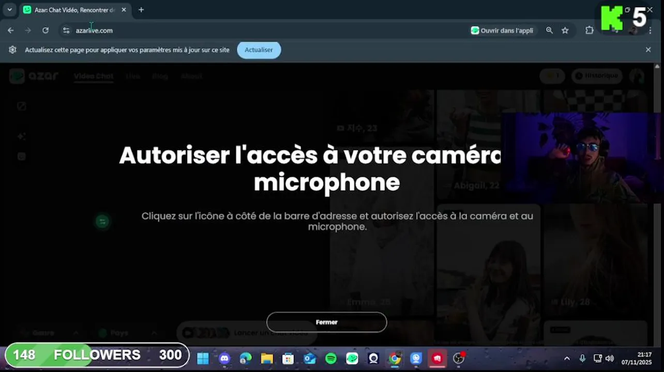Open the red fist app on taskbar
The width and height of the screenshot is (664, 372).
437,358
